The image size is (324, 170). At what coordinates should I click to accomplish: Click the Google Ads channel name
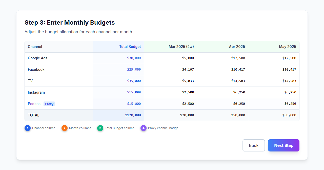pos(38,58)
